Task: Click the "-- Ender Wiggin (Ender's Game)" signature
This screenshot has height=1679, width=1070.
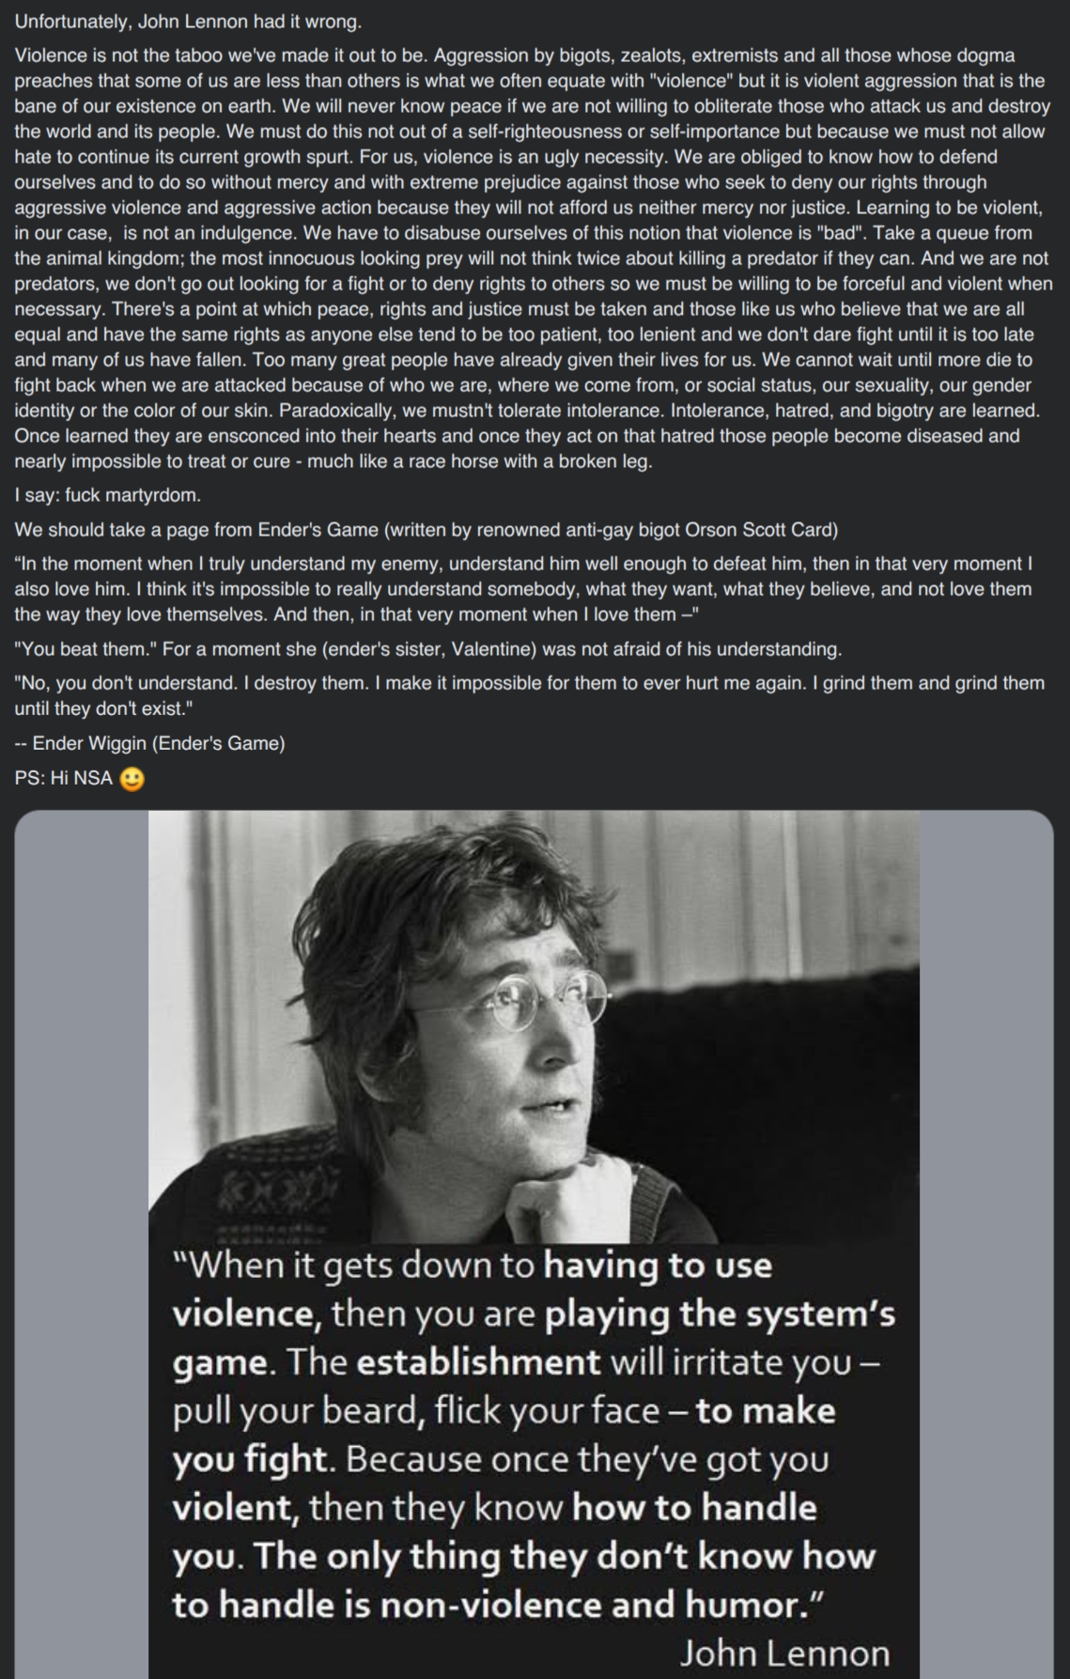Action: click(149, 743)
